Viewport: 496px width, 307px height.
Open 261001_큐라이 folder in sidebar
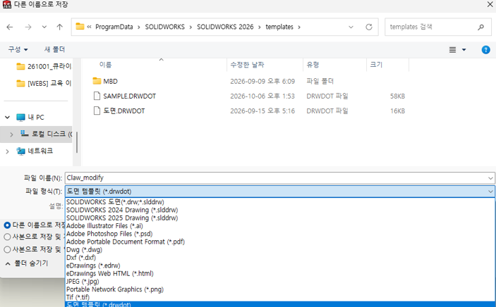pyautogui.click(x=44, y=66)
